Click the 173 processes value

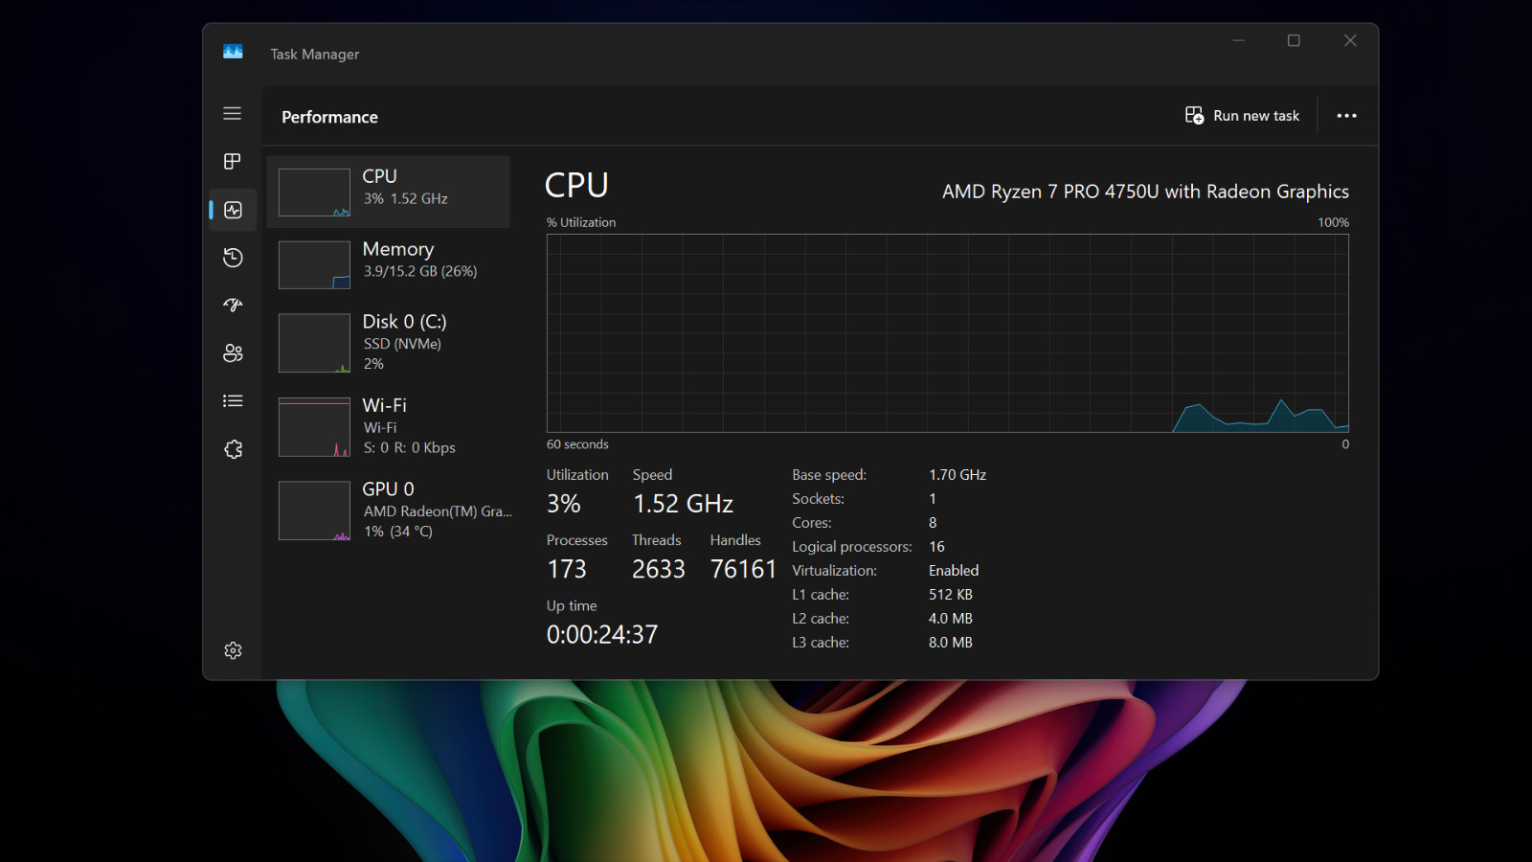(x=566, y=570)
